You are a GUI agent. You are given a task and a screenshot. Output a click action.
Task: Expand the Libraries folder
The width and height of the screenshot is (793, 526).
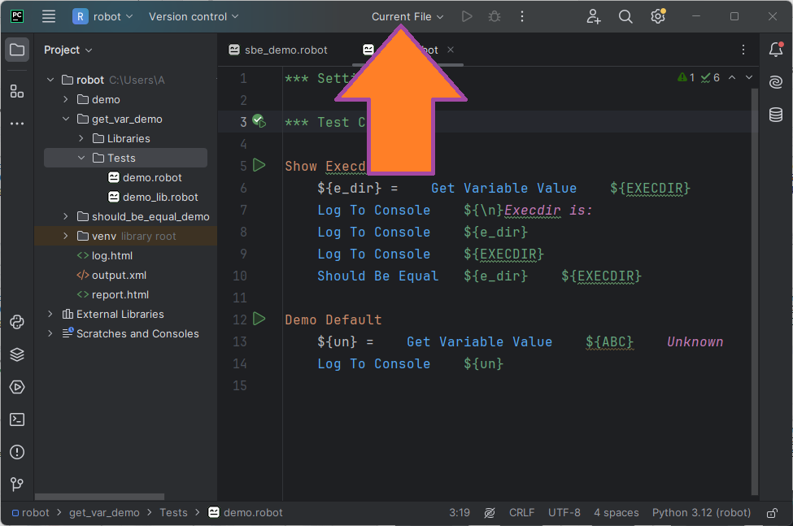[81, 138]
